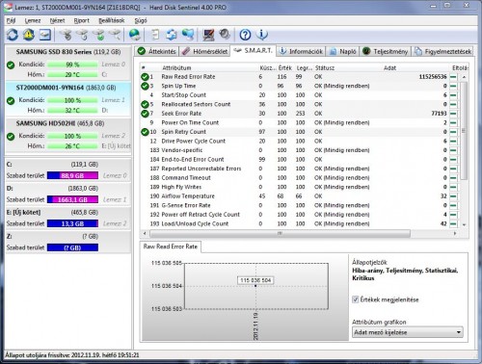Click the Státusz column header

(325, 67)
